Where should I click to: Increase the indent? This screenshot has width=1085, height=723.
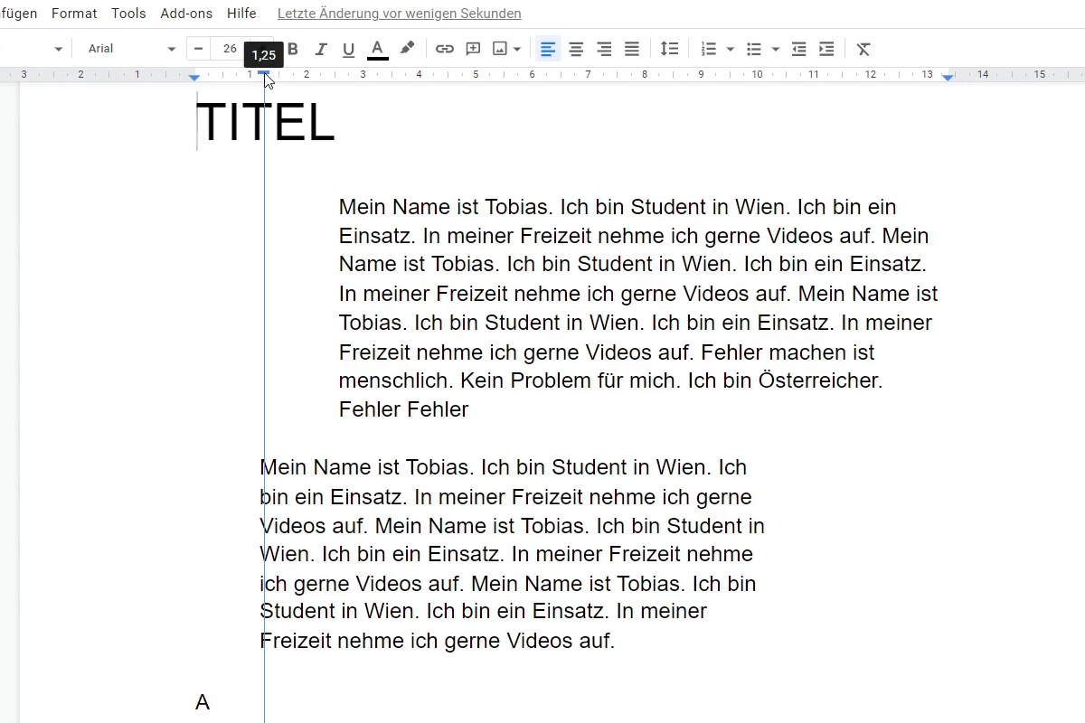click(x=826, y=49)
